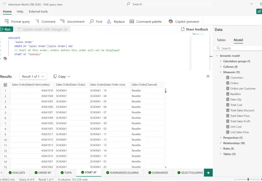Click the results scrollbar down arrow
This screenshot has width=262, height=182.
click(166, 167)
